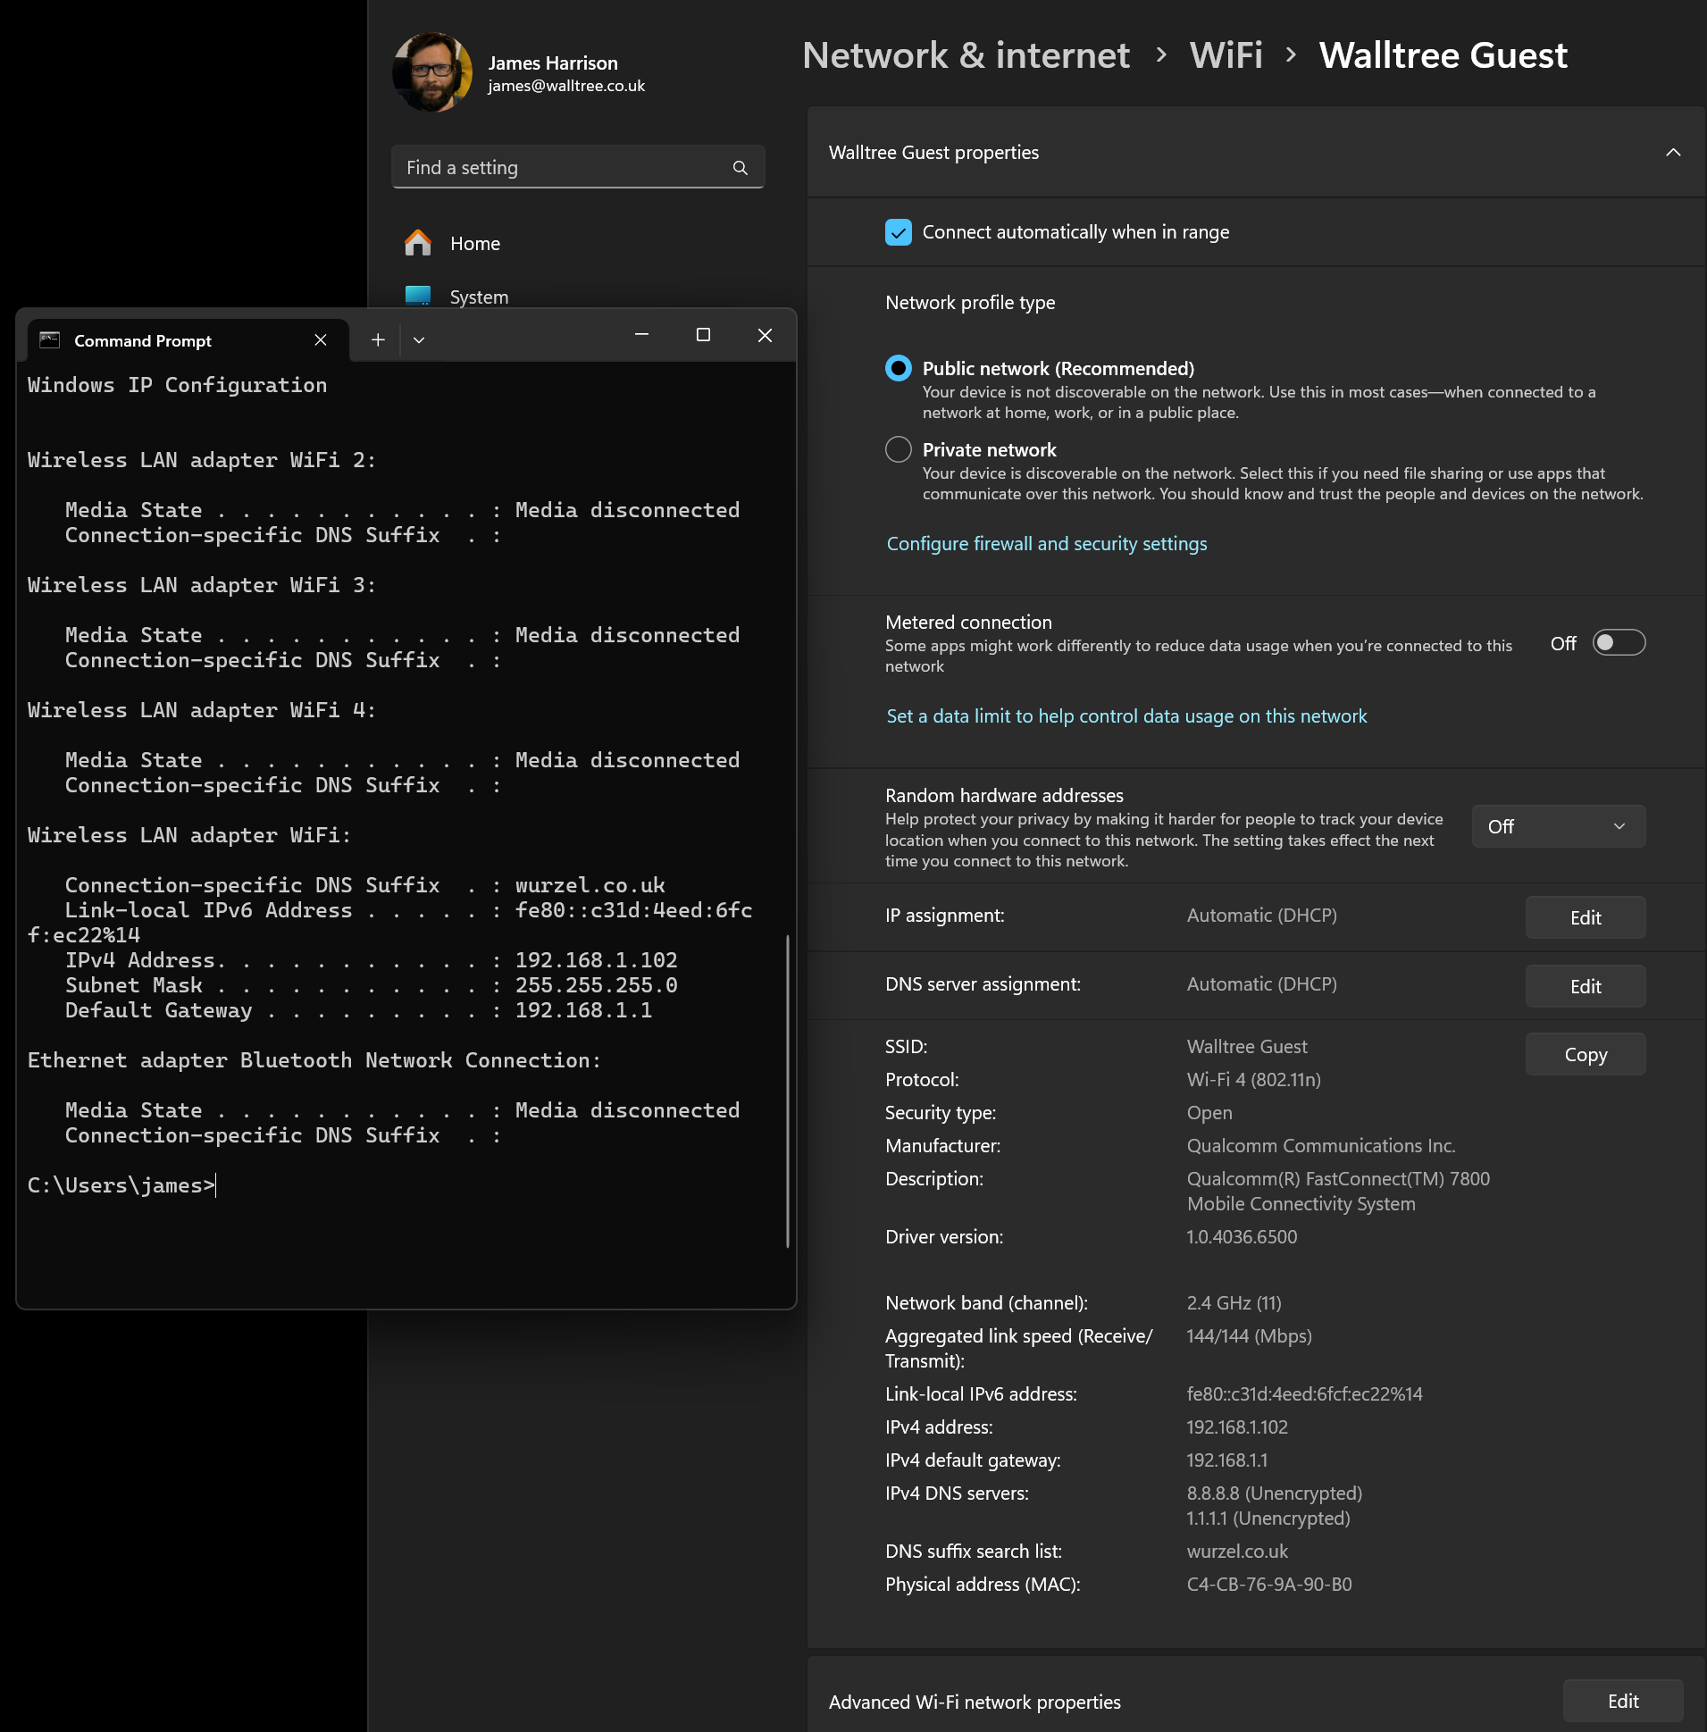Click Edit next to IP assignment
Image resolution: width=1707 pixels, height=1732 pixels.
(x=1584, y=917)
